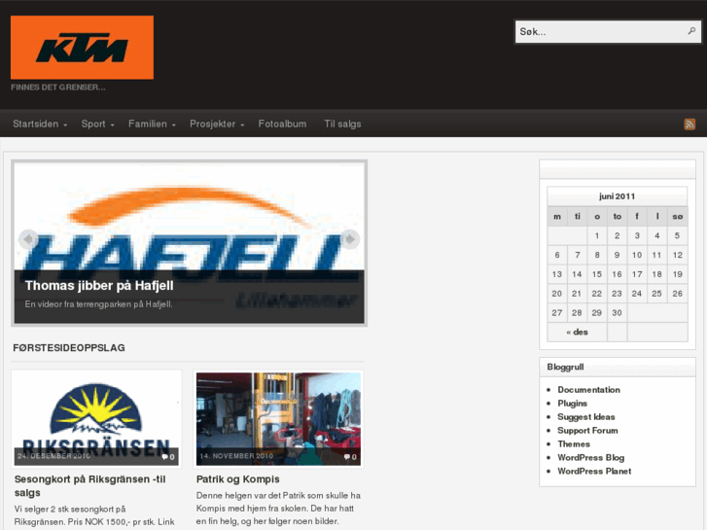Open the Suggest Ideas link
Image resolution: width=707 pixels, height=530 pixels.
click(x=586, y=417)
